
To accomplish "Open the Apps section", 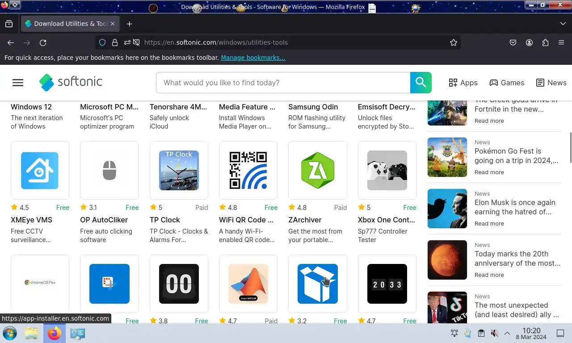I will pos(463,83).
